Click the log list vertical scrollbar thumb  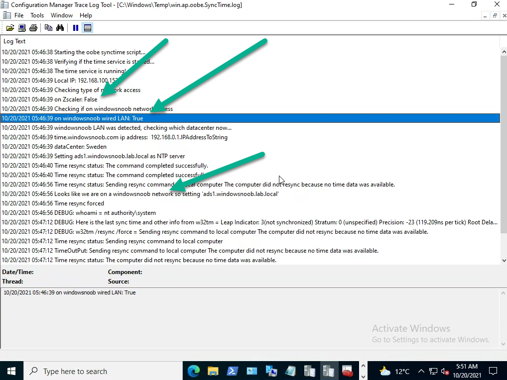click(x=504, y=144)
